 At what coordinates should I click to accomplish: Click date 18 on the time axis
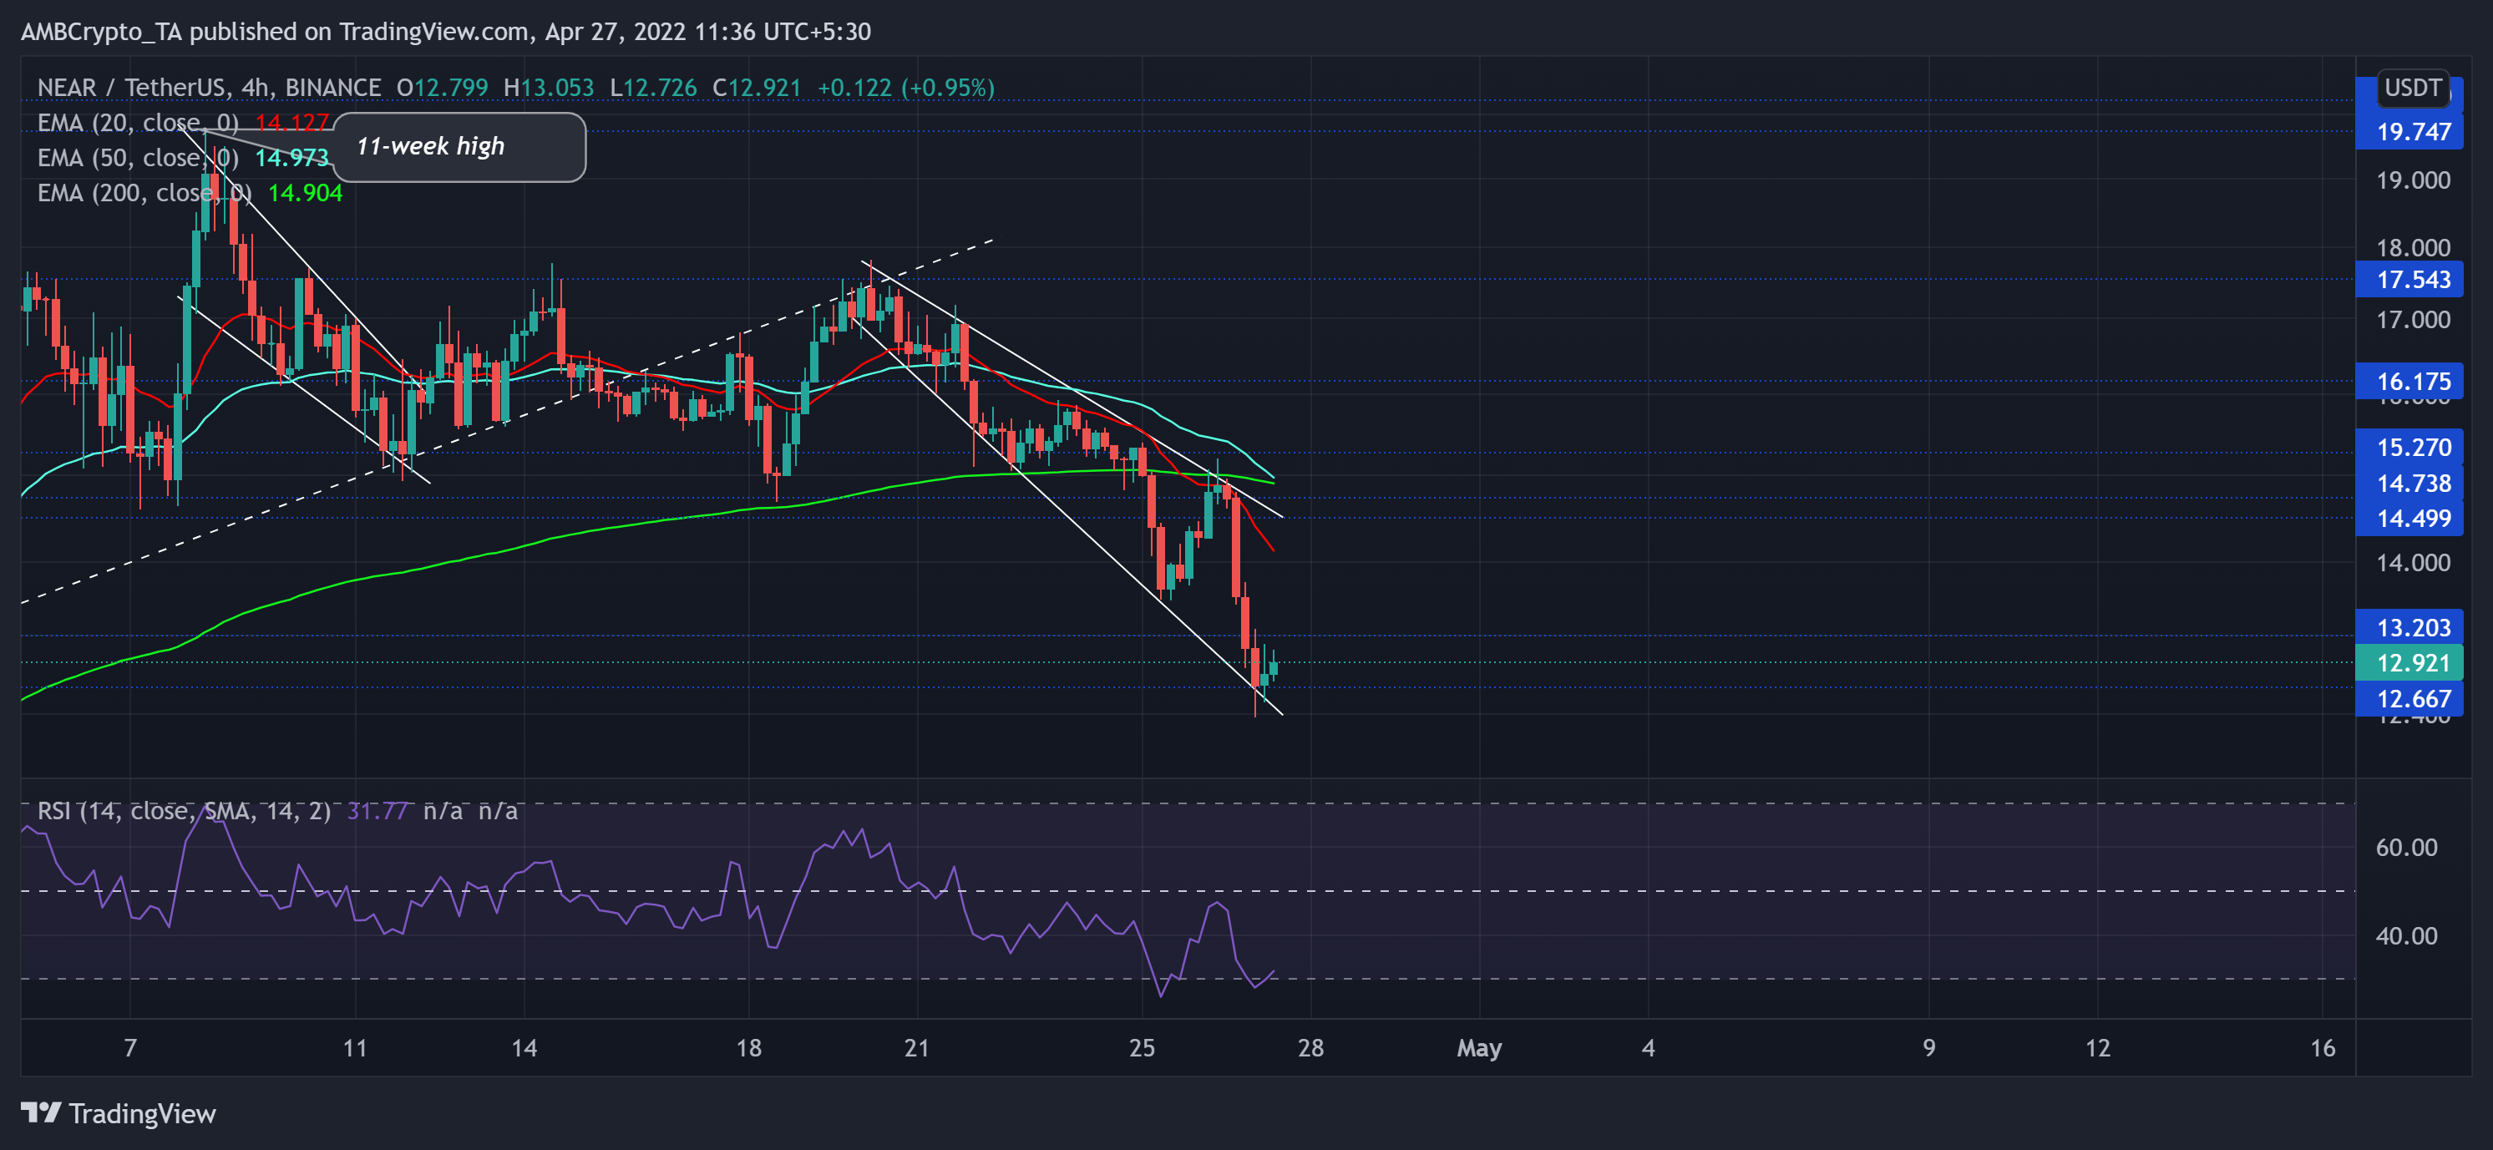[x=748, y=1048]
